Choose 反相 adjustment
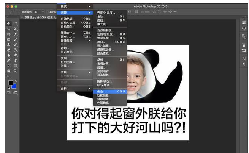The image size is (249, 153). 110,60
